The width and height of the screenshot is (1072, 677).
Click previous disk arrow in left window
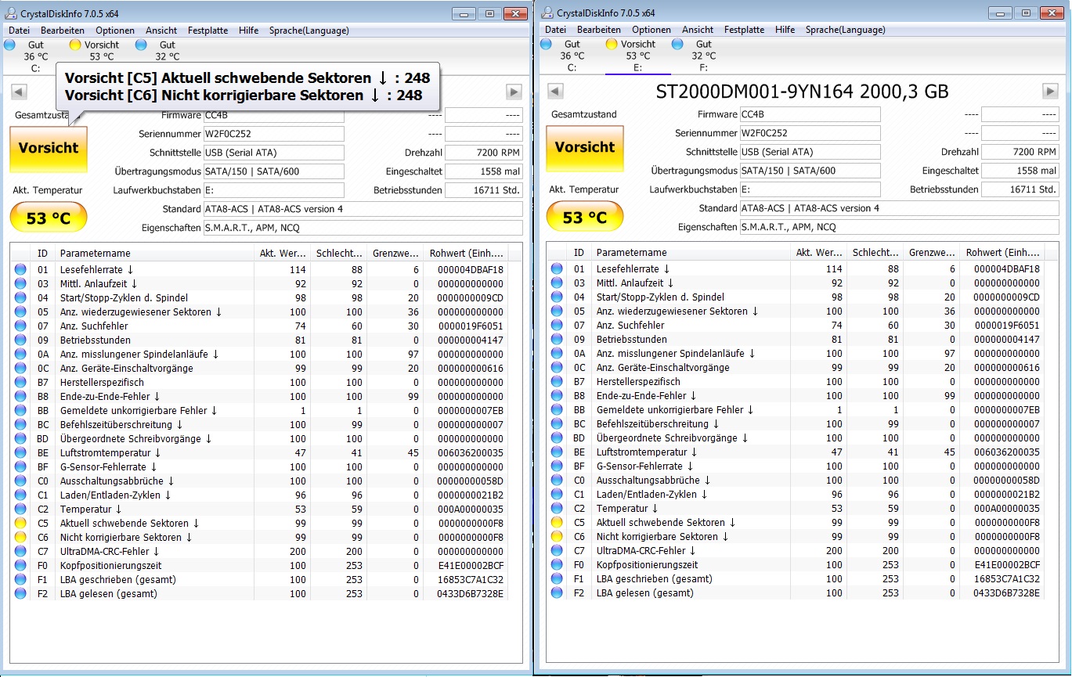pos(19,92)
